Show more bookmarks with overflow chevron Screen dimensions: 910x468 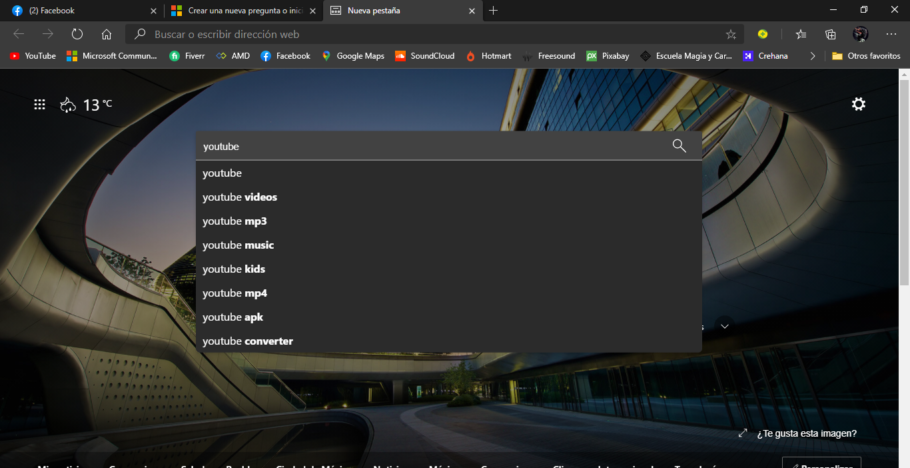pos(813,56)
